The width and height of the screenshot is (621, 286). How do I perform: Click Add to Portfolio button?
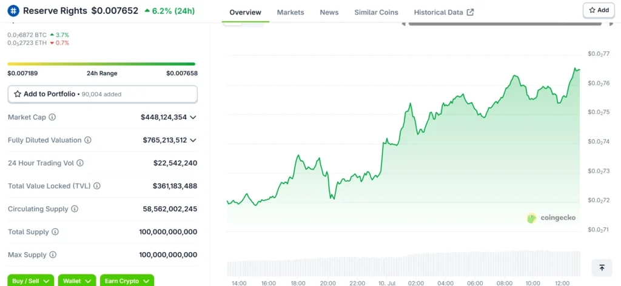coord(102,94)
